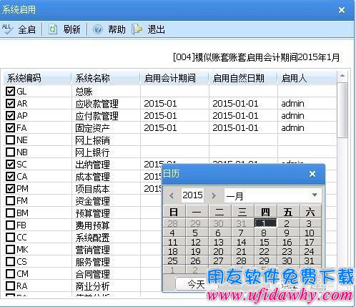Click the 退出 toolbar label
The width and height of the screenshot is (356, 307).
click(156, 29)
